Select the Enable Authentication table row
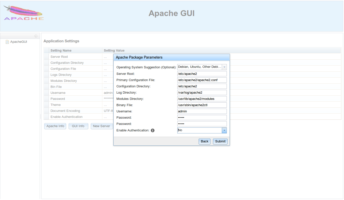 (192, 117)
